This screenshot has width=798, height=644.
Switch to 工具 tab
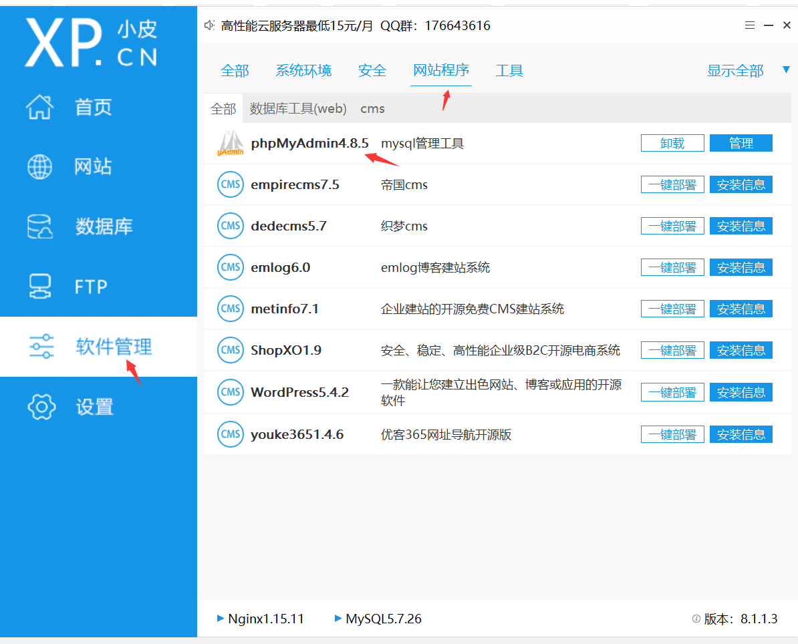509,71
